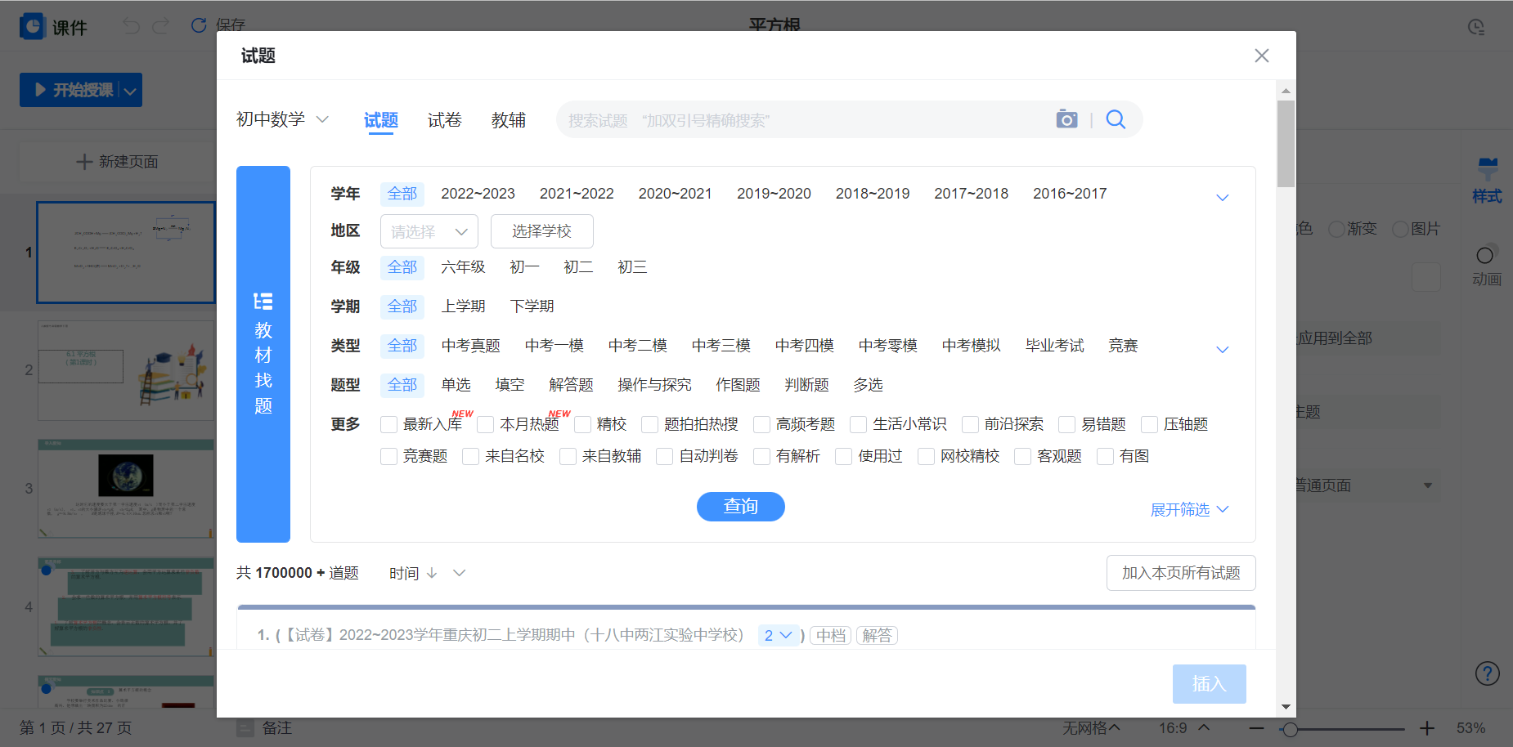
Task: Expand 展开筛选 filters
Action: [1190, 509]
